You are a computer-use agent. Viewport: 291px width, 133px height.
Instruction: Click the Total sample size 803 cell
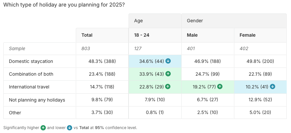(x=86, y=48)
